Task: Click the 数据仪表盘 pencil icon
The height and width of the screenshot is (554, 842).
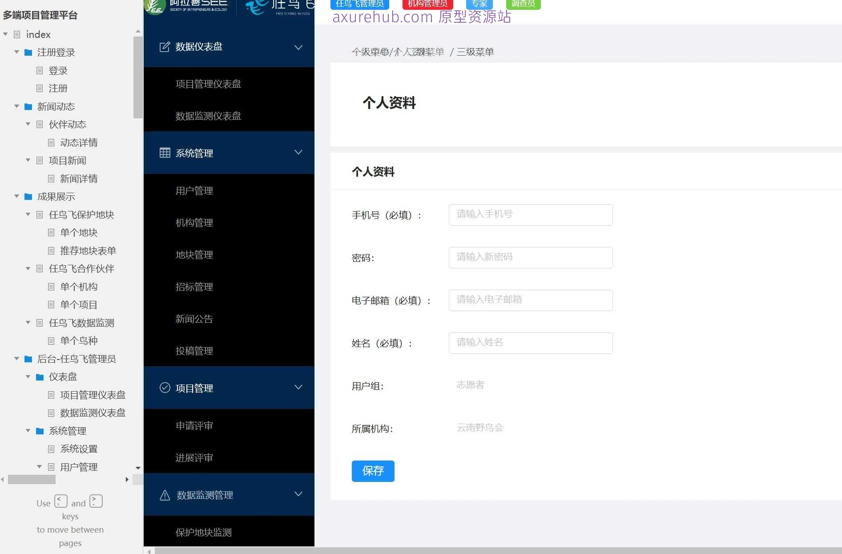Action: point(165,47)
